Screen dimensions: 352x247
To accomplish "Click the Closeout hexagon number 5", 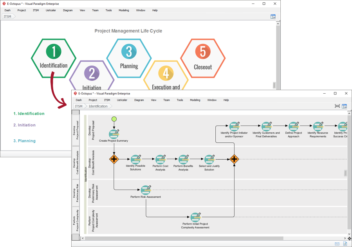I will coord(203,58).
